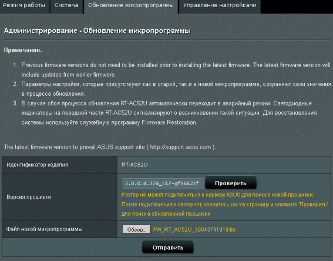
Task: Click the Версия прошивки row label
Action: coord(29,197)
